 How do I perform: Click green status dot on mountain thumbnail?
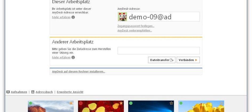[x=30, y=103]
